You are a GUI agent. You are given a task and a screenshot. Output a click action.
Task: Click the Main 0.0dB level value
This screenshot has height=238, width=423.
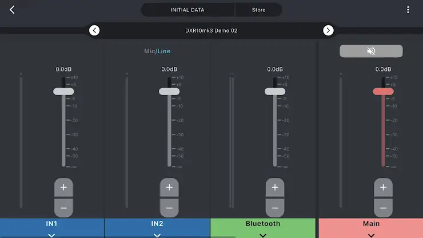[x=383, y=69]
